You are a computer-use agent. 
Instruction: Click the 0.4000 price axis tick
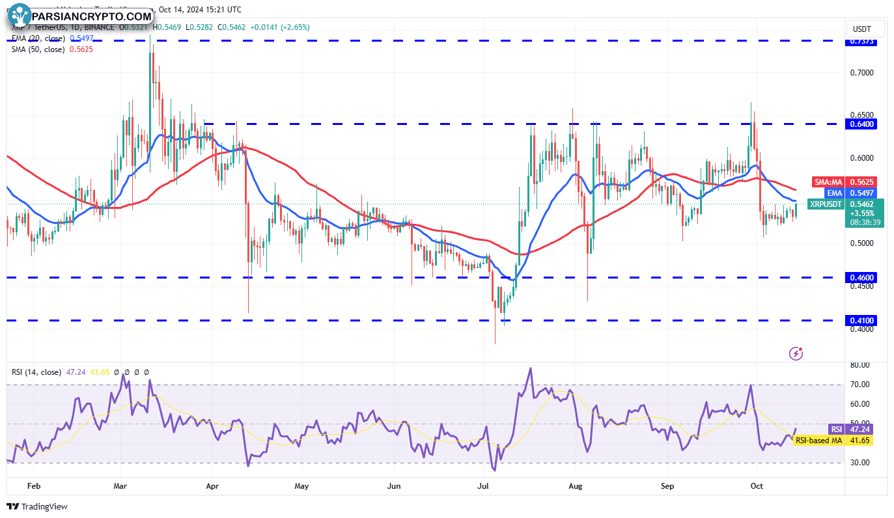[862, 329]
